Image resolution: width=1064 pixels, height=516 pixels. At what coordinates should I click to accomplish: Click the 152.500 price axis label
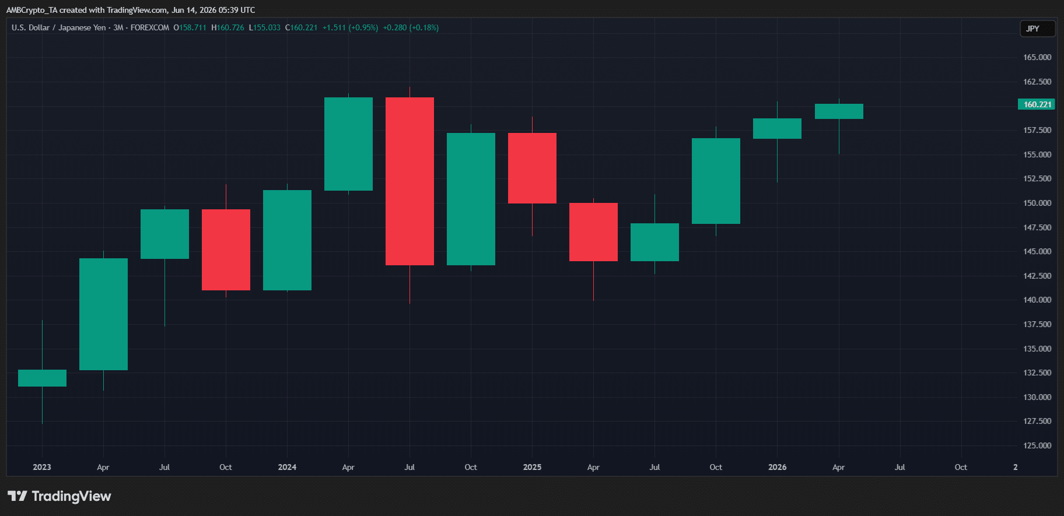(1037, 178)
